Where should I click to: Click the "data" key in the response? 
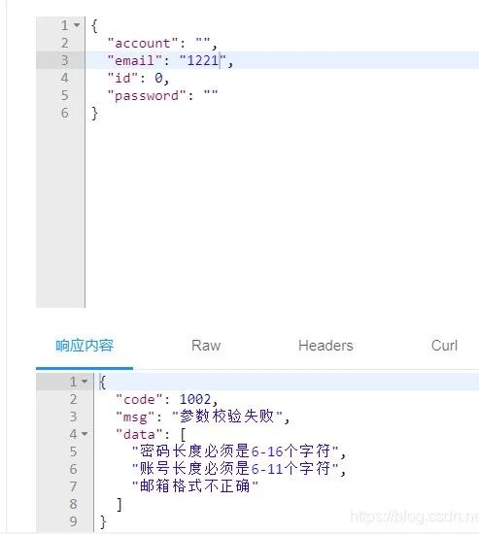coord(139,434)
